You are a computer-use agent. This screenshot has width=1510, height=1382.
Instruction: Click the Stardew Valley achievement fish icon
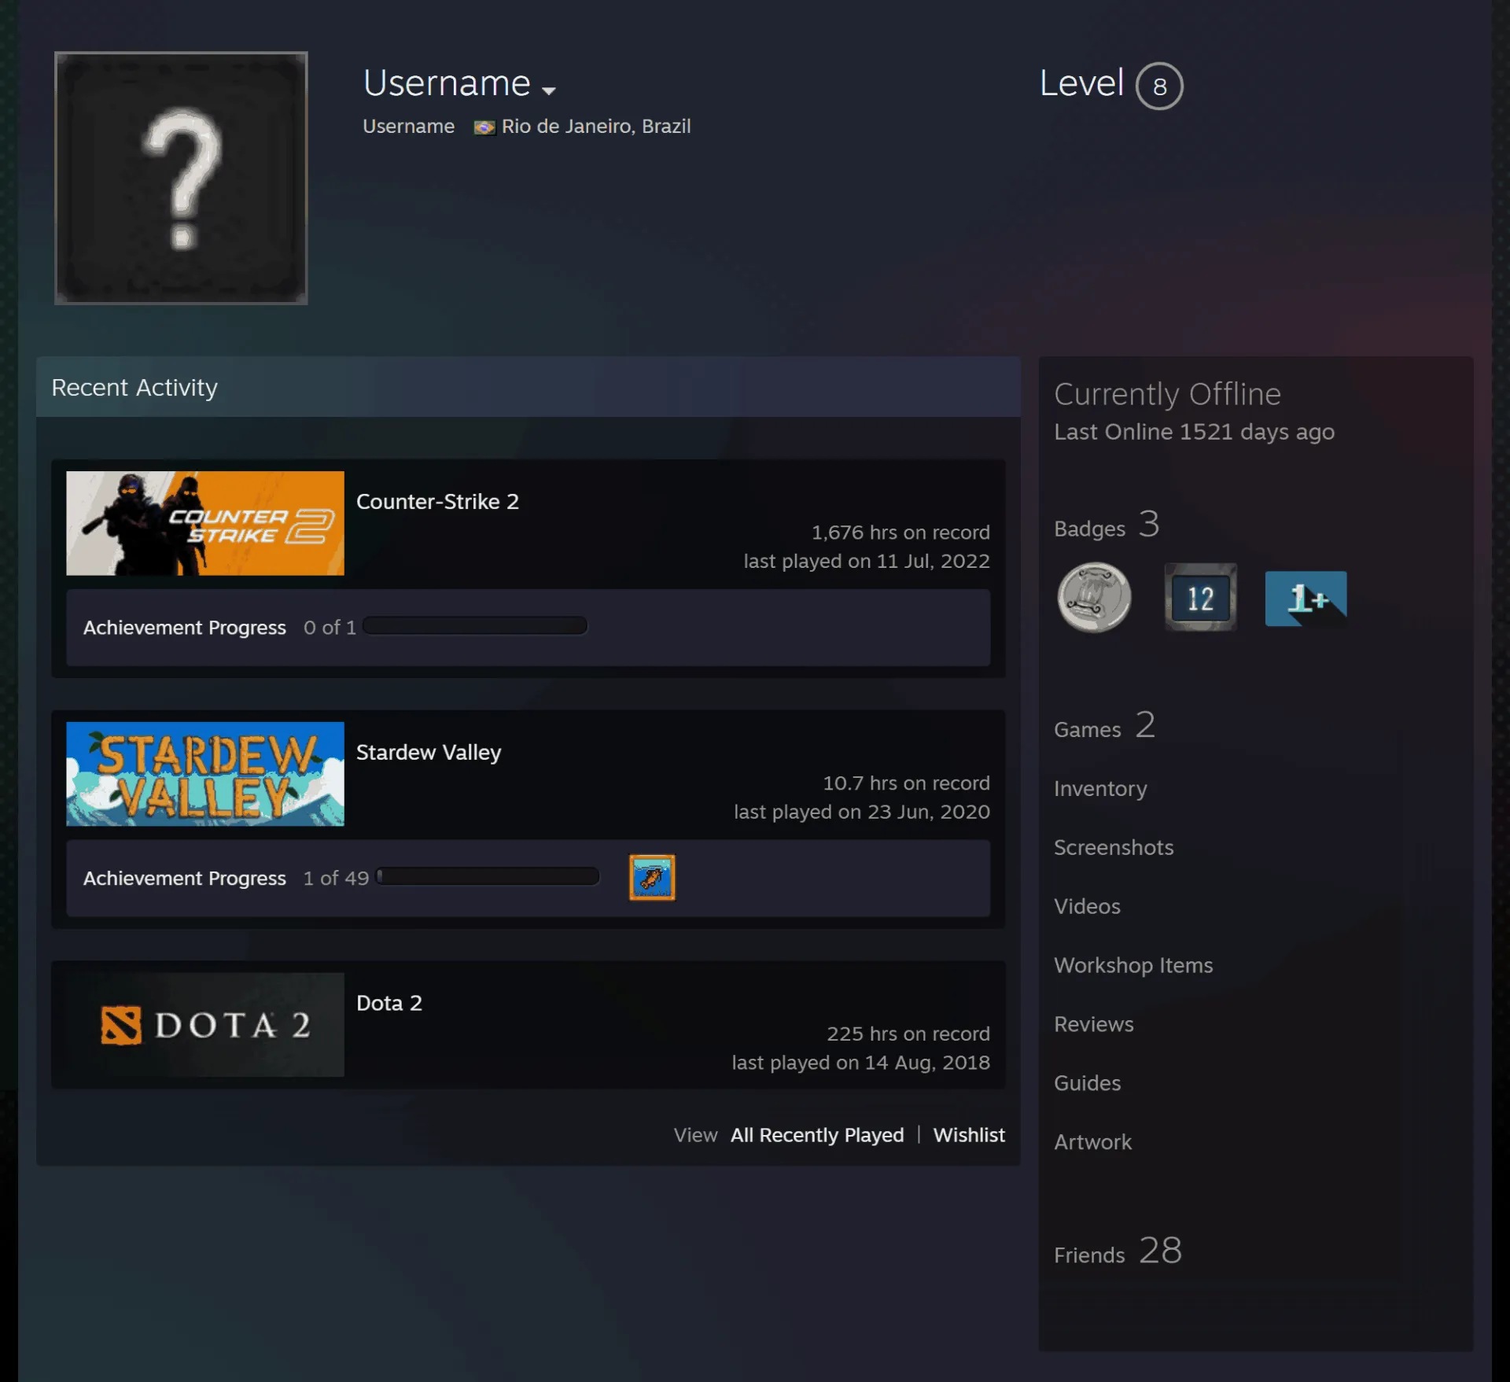tap(652, 877)
